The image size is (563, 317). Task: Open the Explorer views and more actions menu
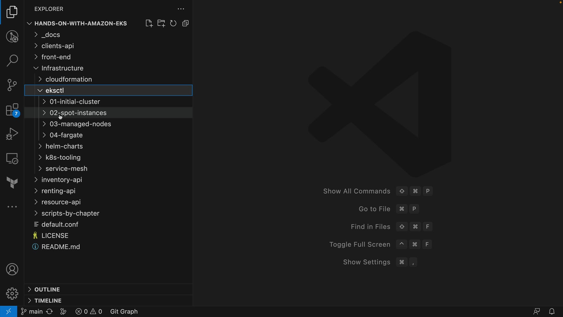[181, 9]
